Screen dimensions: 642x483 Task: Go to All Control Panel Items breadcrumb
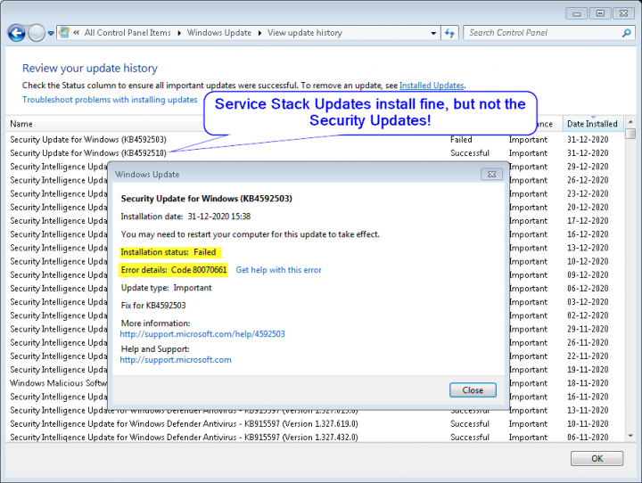coord(128,33)
